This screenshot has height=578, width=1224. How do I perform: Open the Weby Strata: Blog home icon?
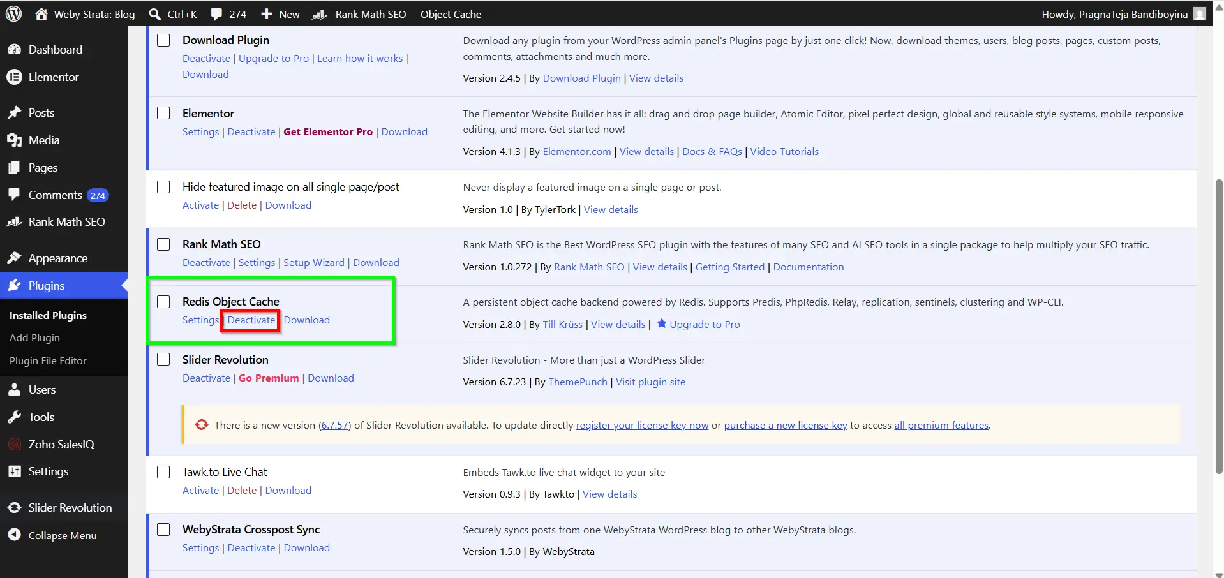point(41,13)
